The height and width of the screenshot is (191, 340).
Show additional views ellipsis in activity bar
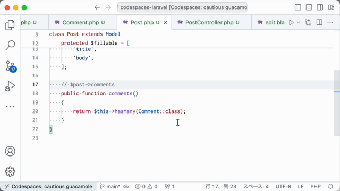point(10,106)
